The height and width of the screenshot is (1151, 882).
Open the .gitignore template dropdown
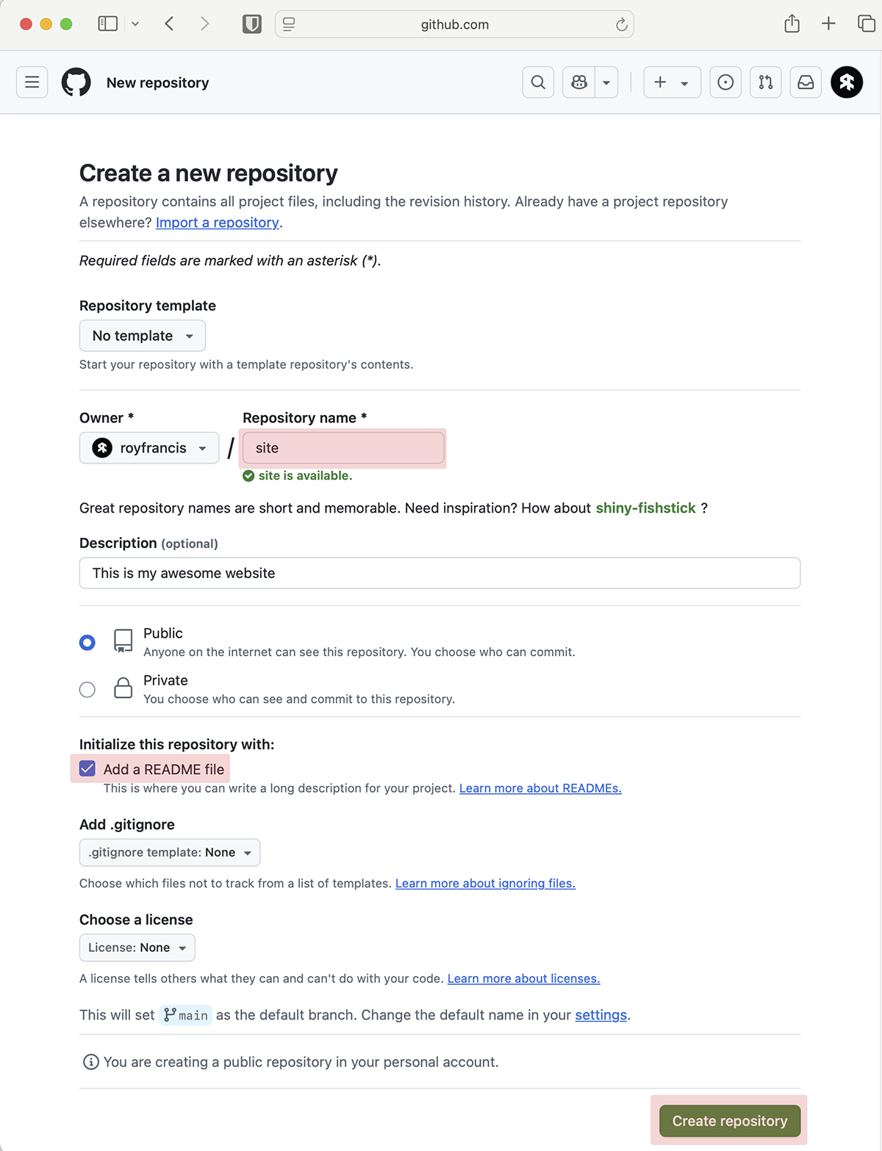170,853
